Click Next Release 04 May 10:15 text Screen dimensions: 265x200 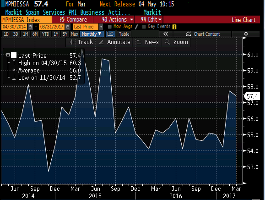click(x=137, y=4)
